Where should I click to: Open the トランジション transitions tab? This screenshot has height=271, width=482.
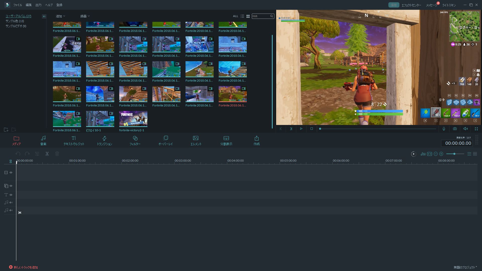click(104, 141)
